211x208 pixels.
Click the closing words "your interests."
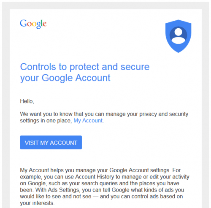(37, 203)
